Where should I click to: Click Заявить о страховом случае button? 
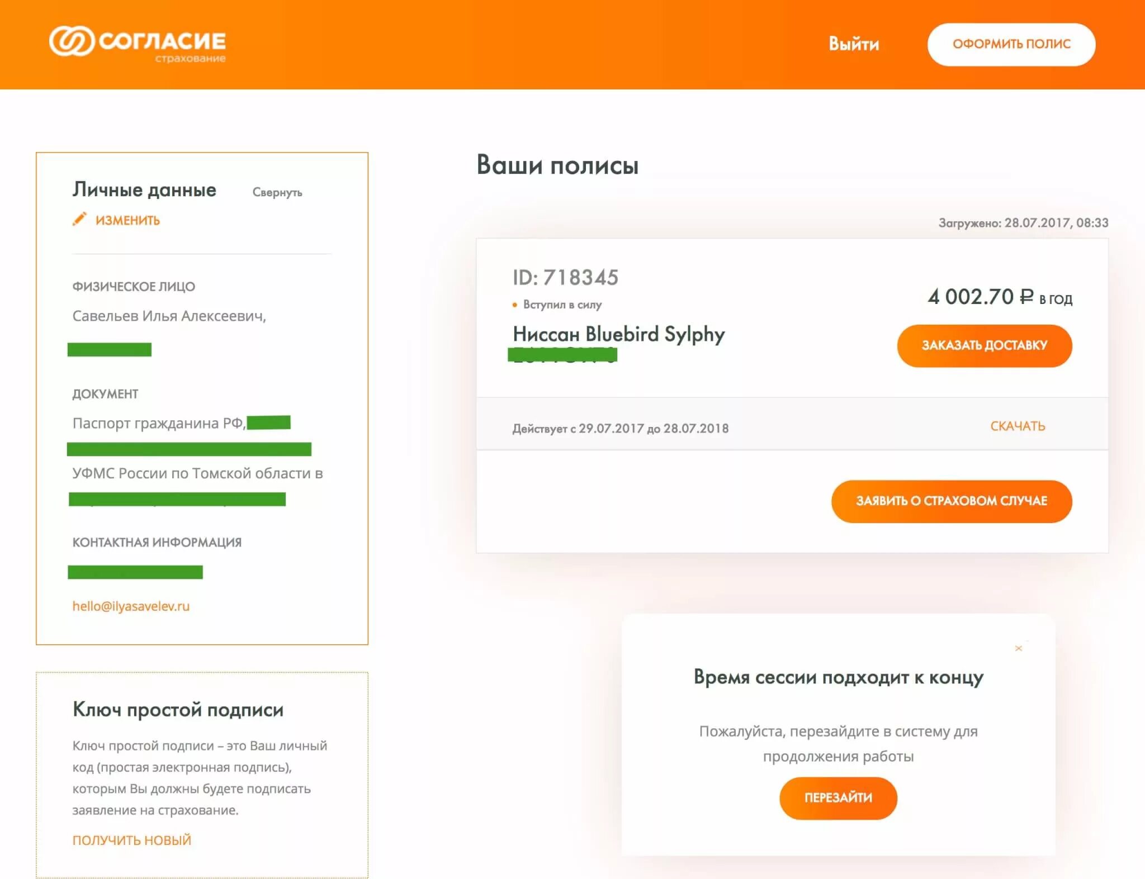[x=952, y=501]
